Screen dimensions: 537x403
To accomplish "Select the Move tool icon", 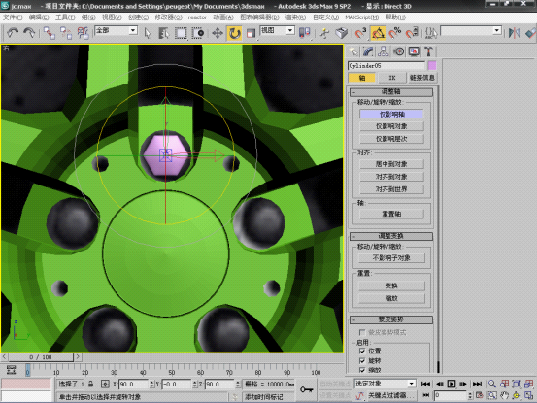I will [x=218, y=33].
